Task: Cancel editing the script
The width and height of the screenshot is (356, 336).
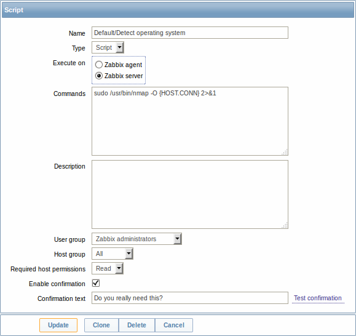Action: (x=174, y=325)
